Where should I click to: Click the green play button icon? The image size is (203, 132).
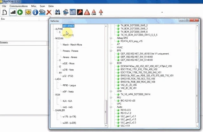point(20,12)
